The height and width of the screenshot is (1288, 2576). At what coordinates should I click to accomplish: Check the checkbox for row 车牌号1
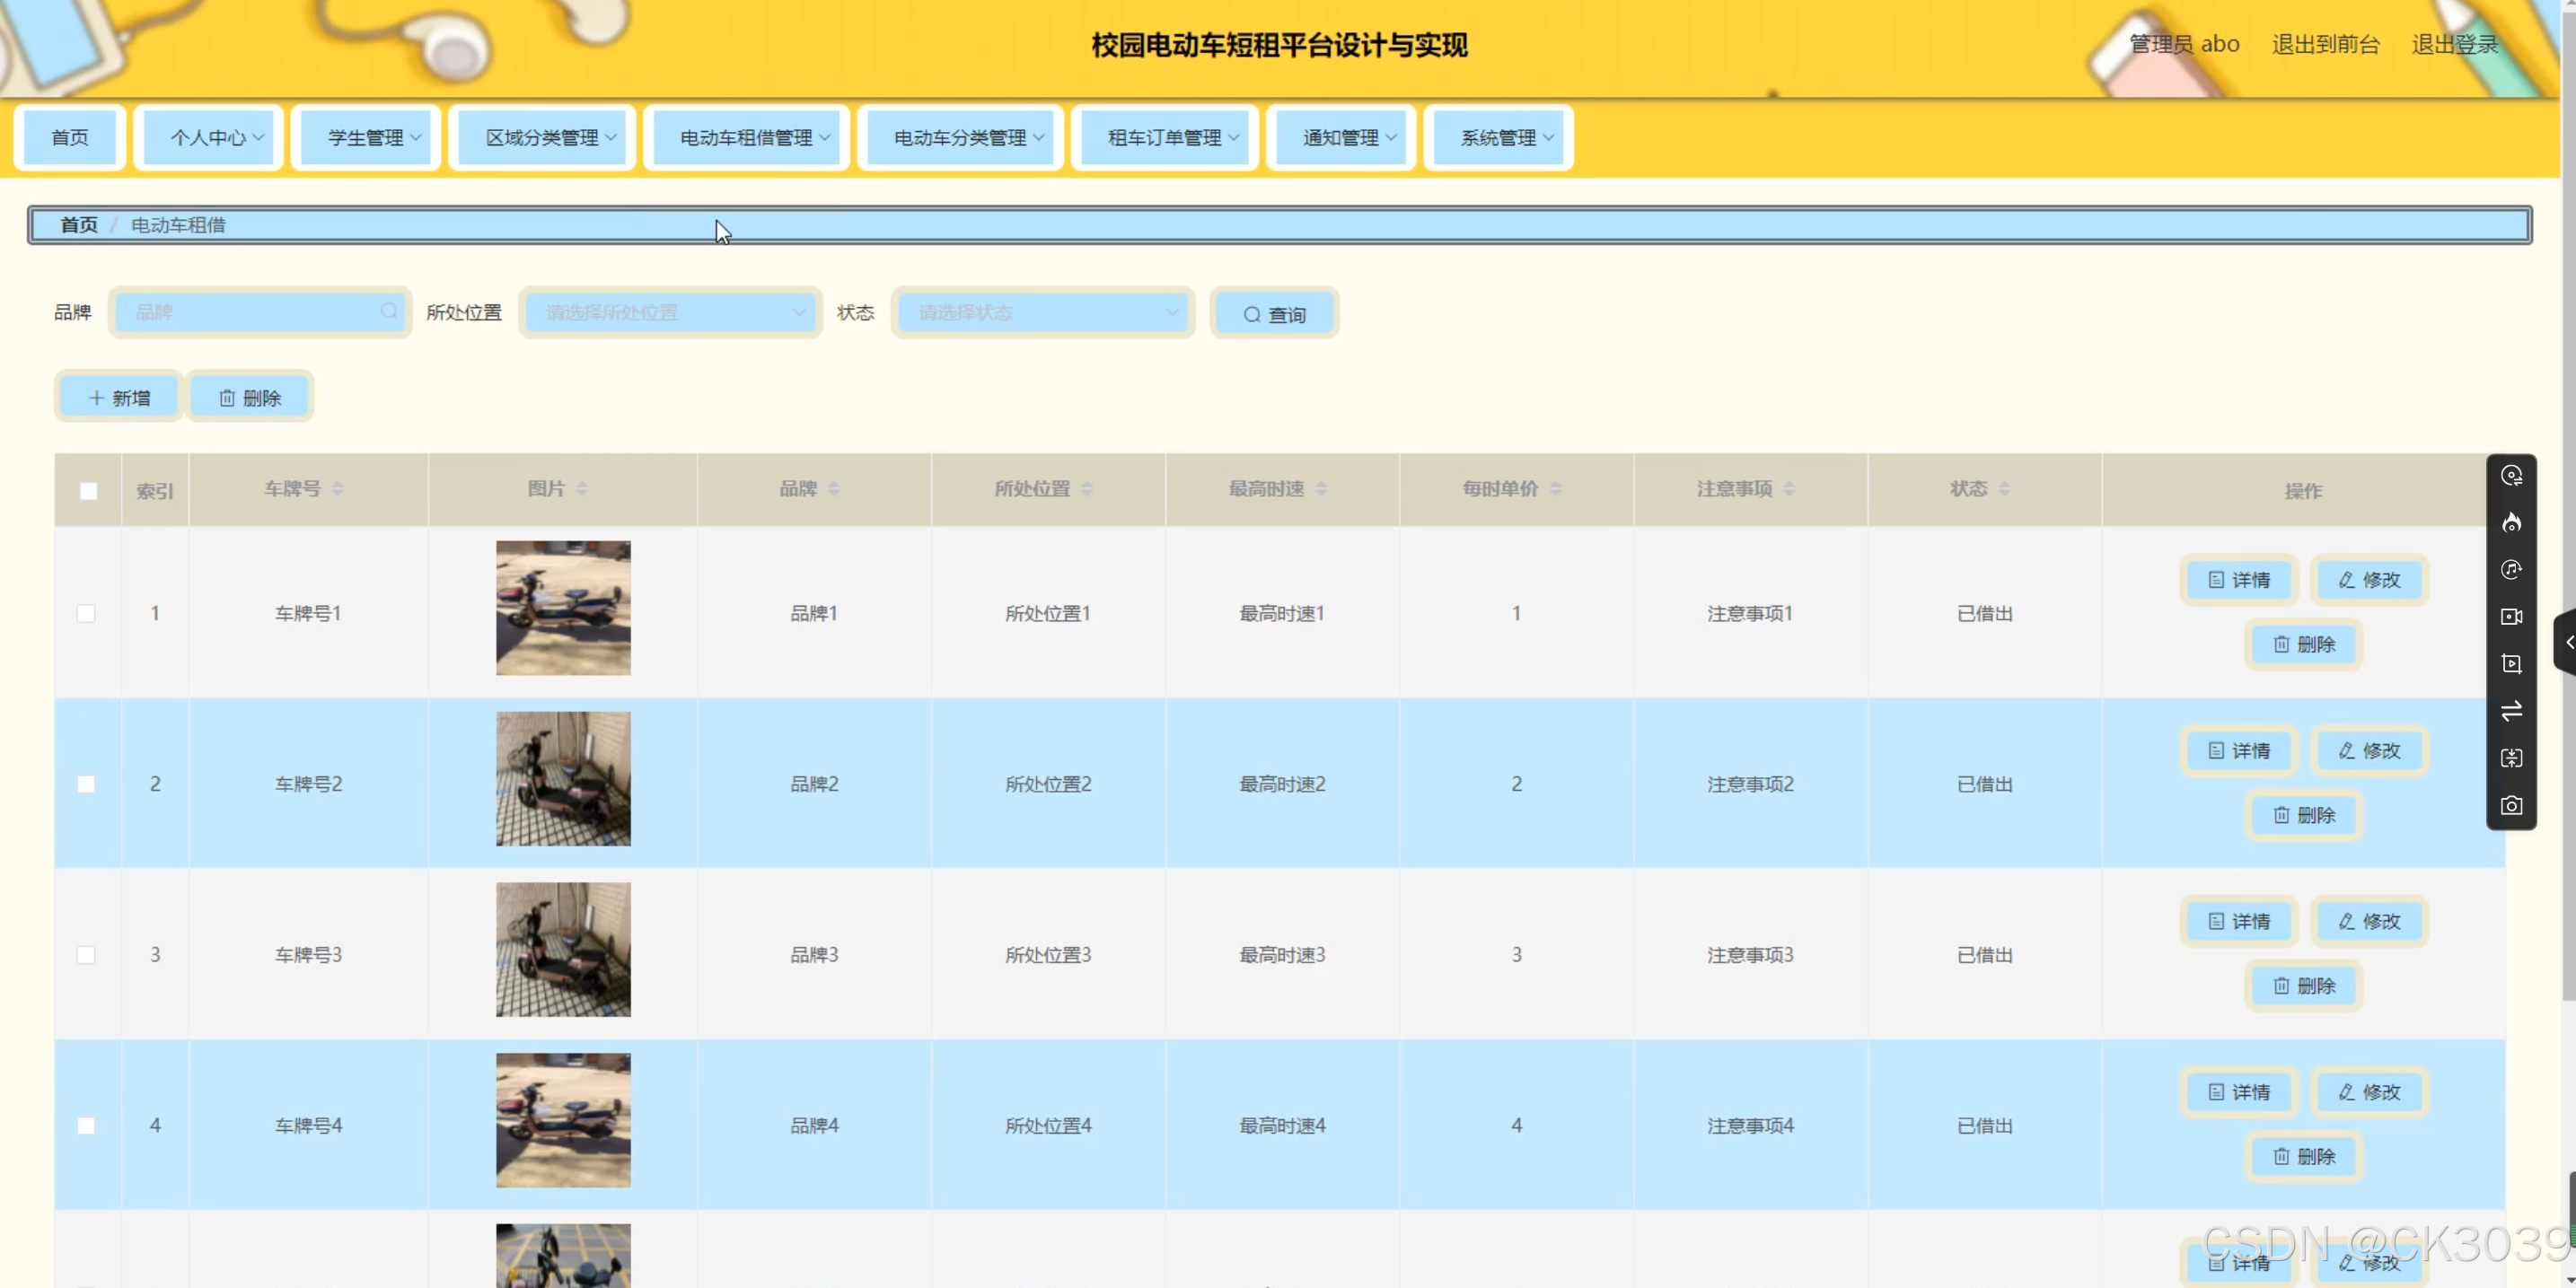point(87,613)
